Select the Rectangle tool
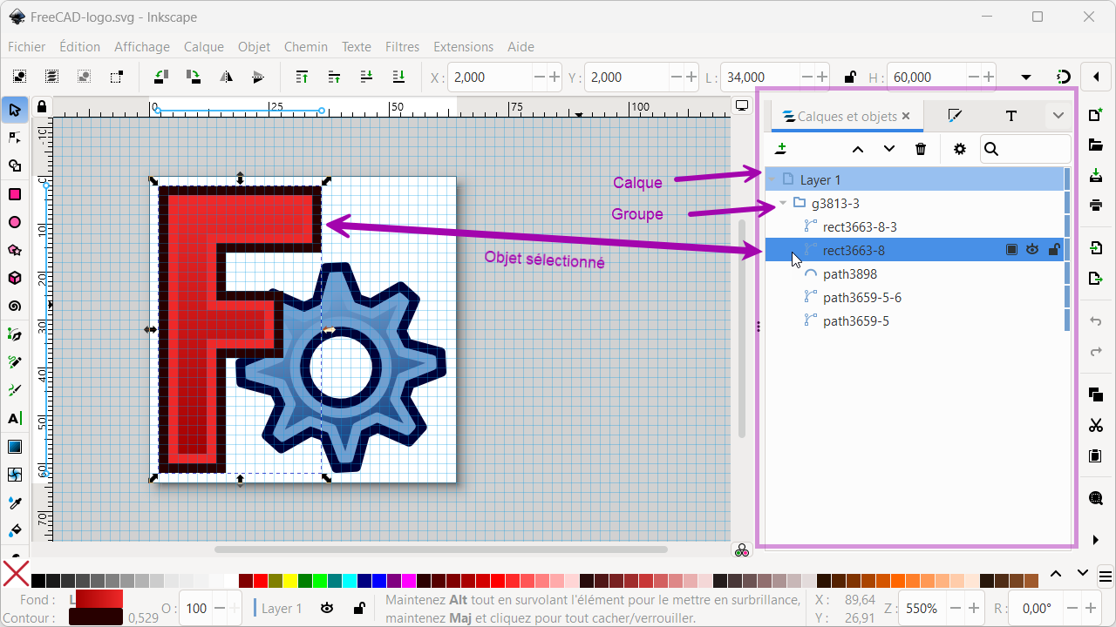Image resolution: width=1116 pixels, height=627 pixels. coord(15,193)
